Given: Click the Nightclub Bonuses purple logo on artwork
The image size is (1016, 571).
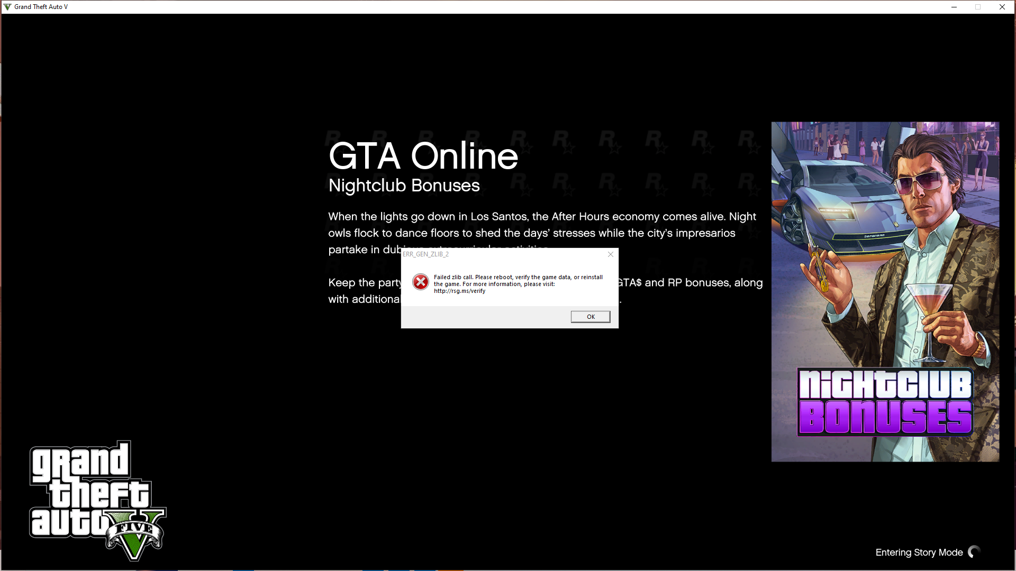Looking at the screenshot, I should [x=885, y=402].
